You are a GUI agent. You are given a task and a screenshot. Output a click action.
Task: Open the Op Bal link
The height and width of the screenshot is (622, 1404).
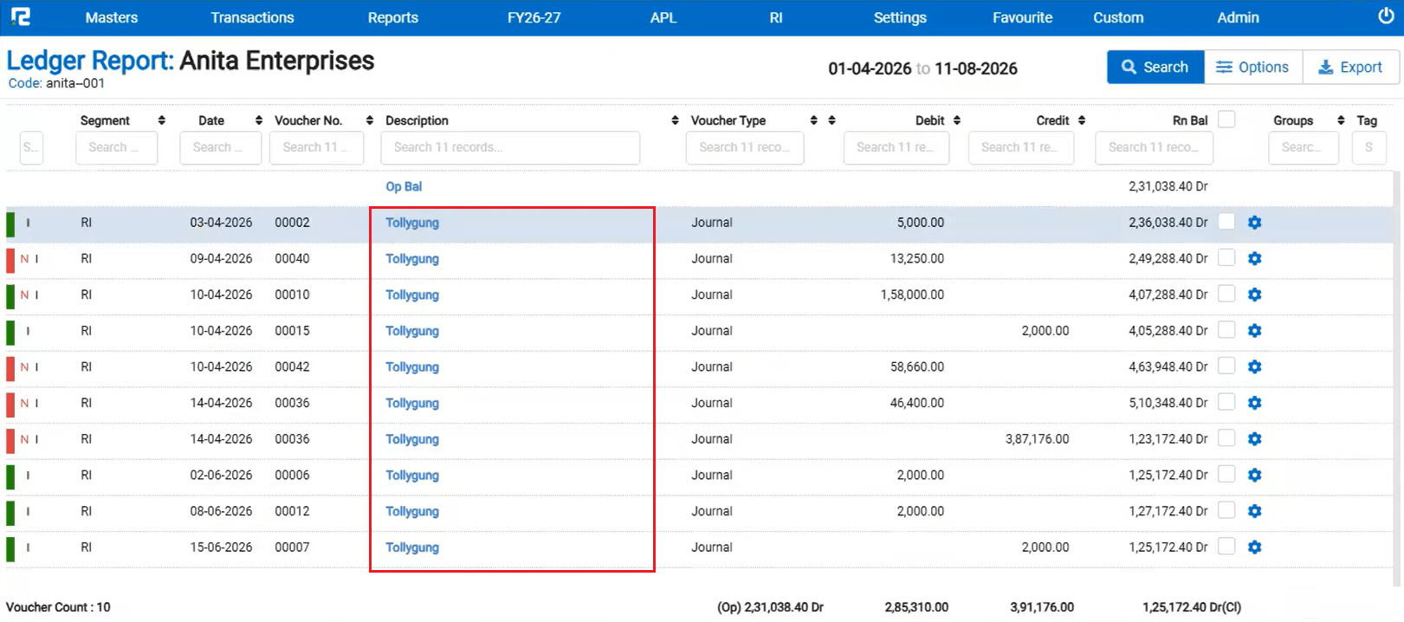(404, 186)
